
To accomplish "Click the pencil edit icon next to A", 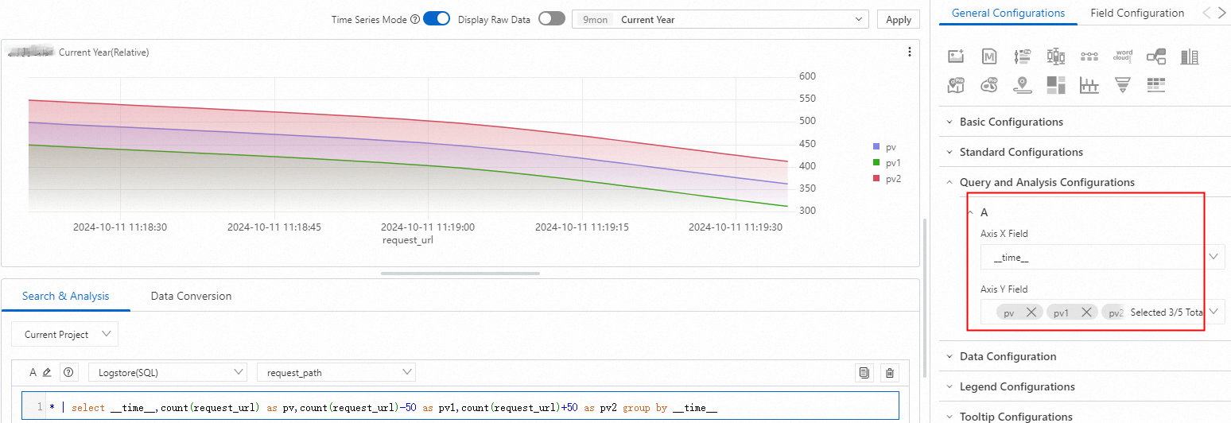I will [46, 372].
